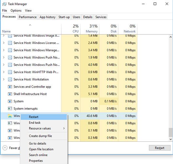
Task: Click the scrollbar up arrow
Action: click(171, 37)
